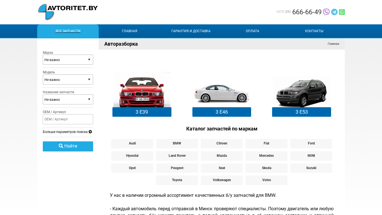This screenshot has height=215, width=382.
Task: Click the OEM / Артикул input field
Action: (x=68, y=119)
